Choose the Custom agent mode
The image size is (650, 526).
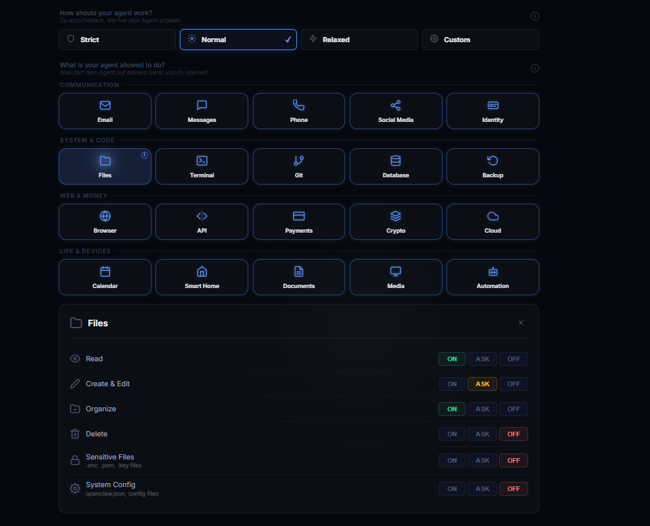(480, 40)
